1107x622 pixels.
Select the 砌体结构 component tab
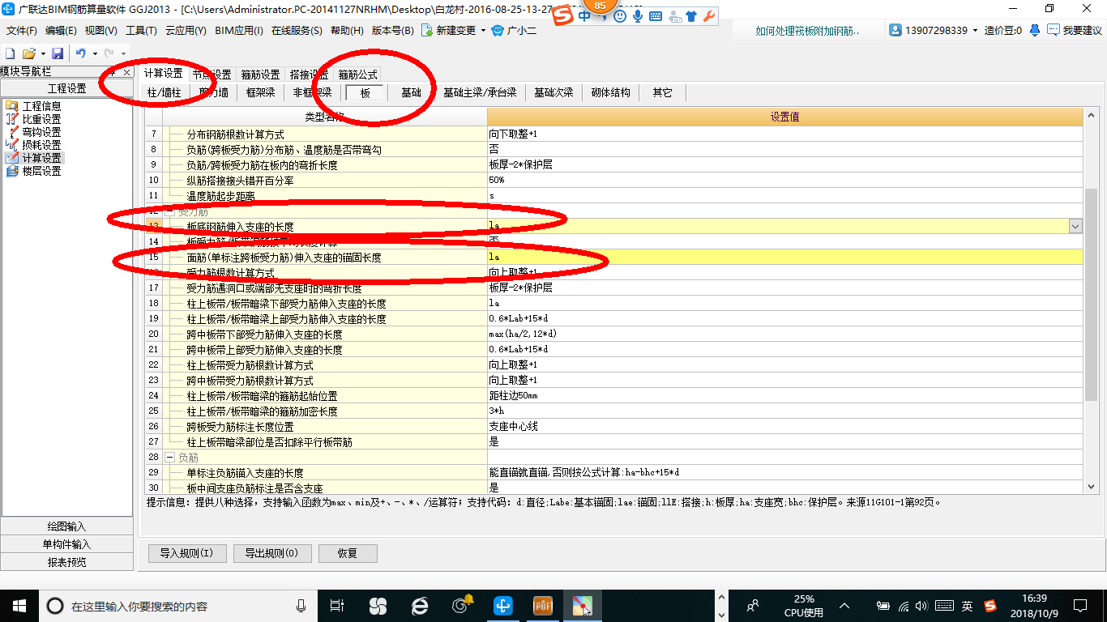coord(610,92)
